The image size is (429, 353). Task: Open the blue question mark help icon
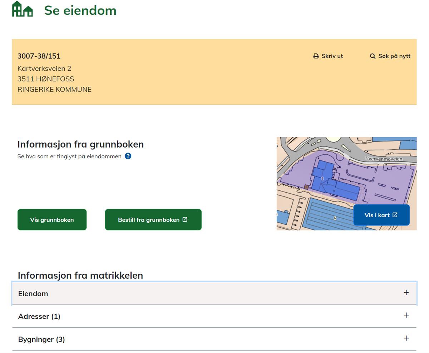pos(128,156)
